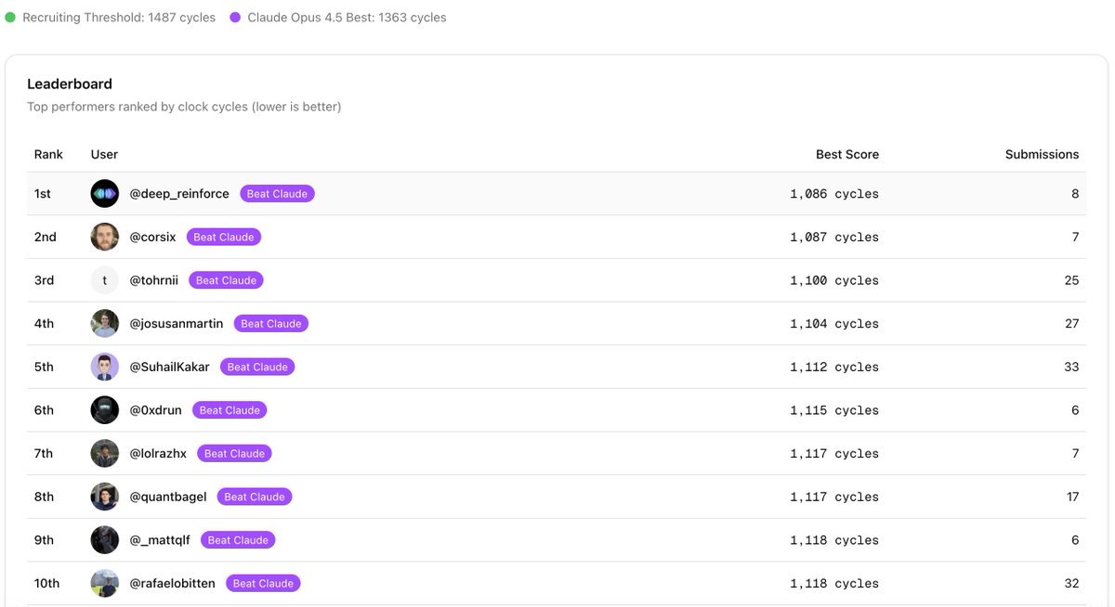The image size is (1115, 607).
Task: Open @deep_reinforce avatar icon
Action: pyautogui.click(x=105, y=194)
